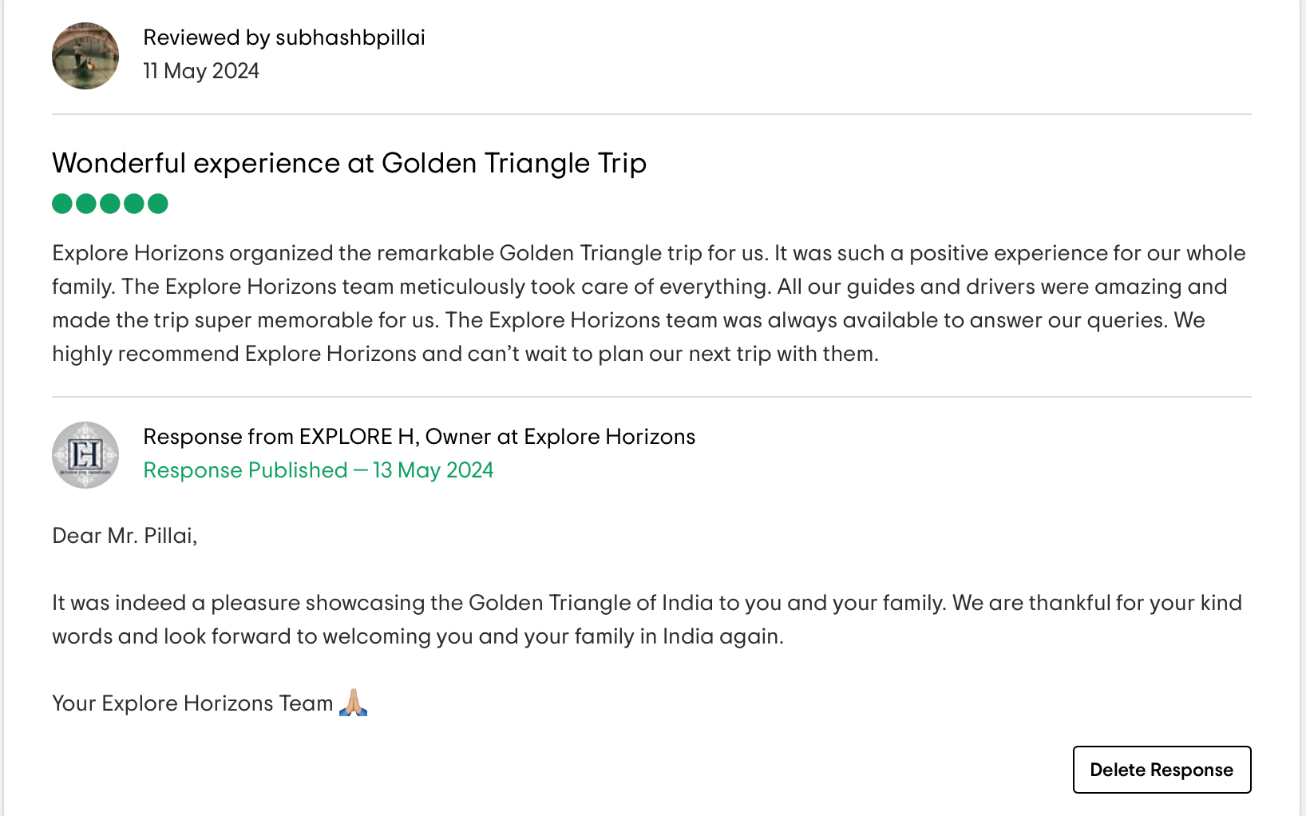Click the Delete Response button
The height and width of the screenshot is (816, 1306).
1162,770
